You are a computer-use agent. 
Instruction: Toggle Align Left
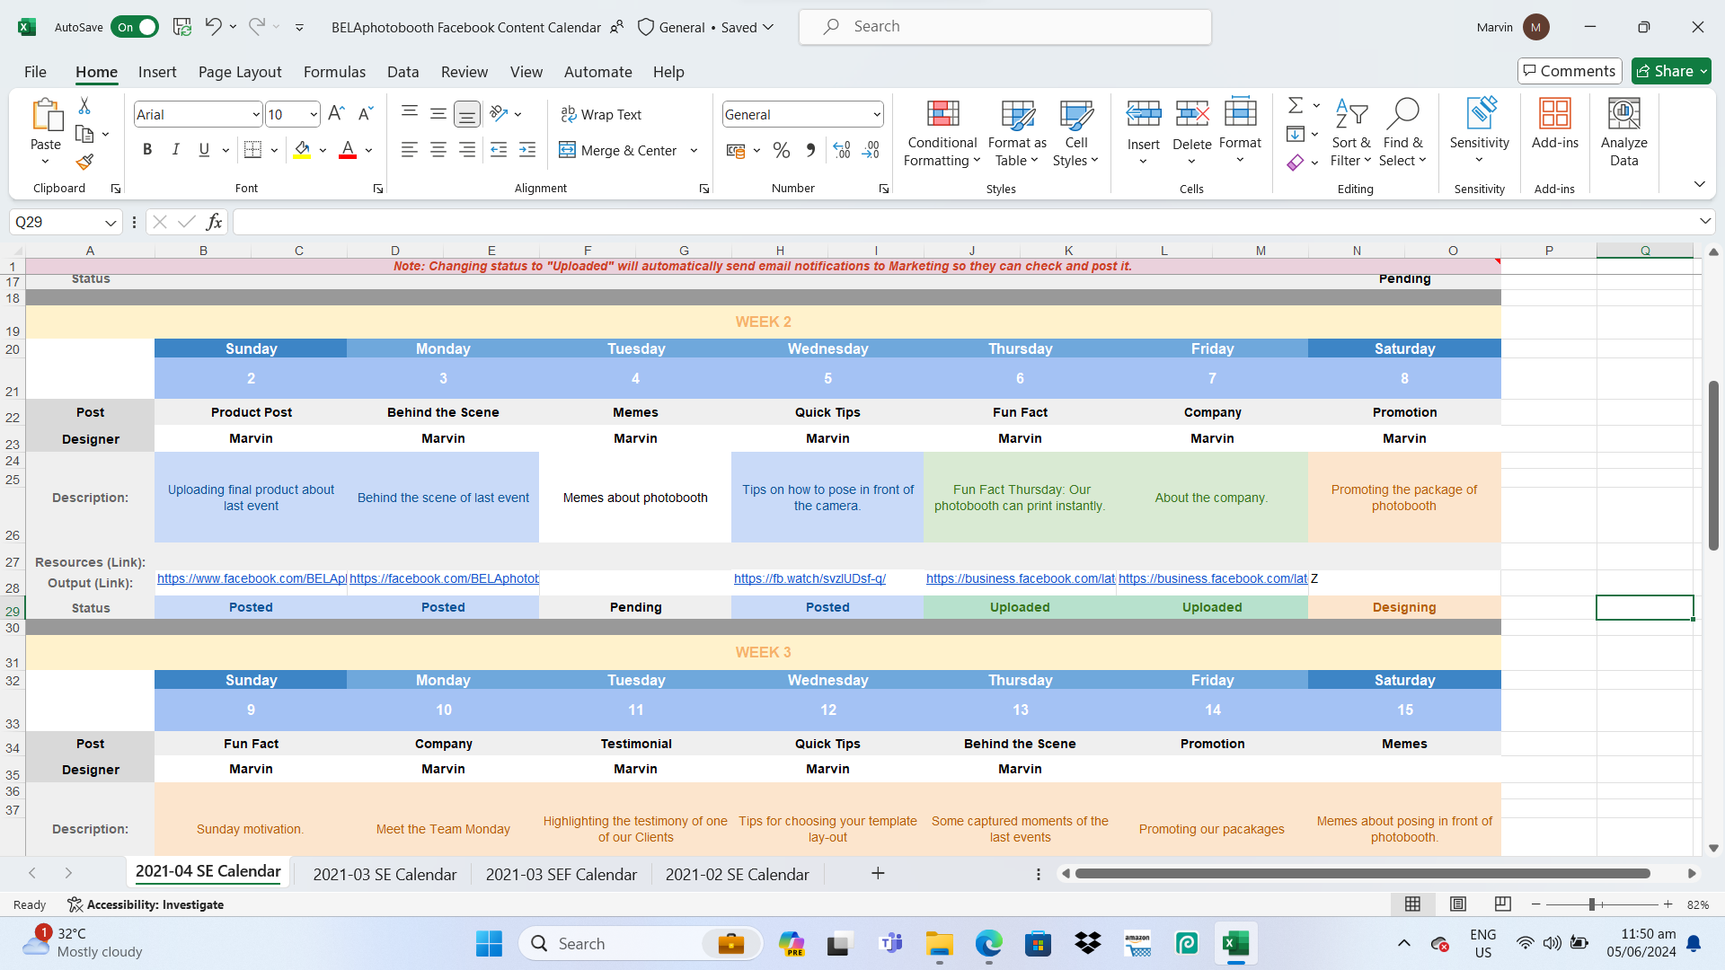pos(409,150)
